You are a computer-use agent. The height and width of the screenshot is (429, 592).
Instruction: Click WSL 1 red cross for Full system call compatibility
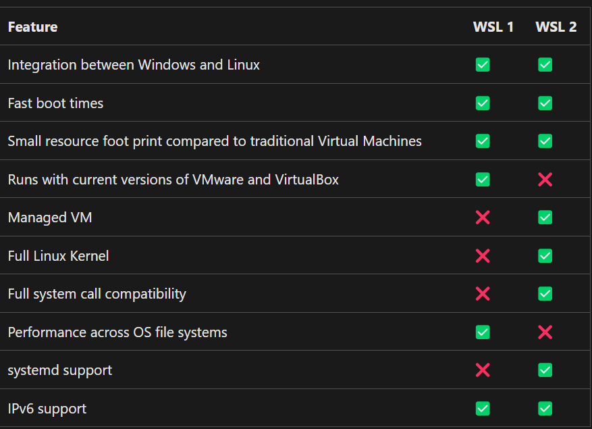click(483, 294)
